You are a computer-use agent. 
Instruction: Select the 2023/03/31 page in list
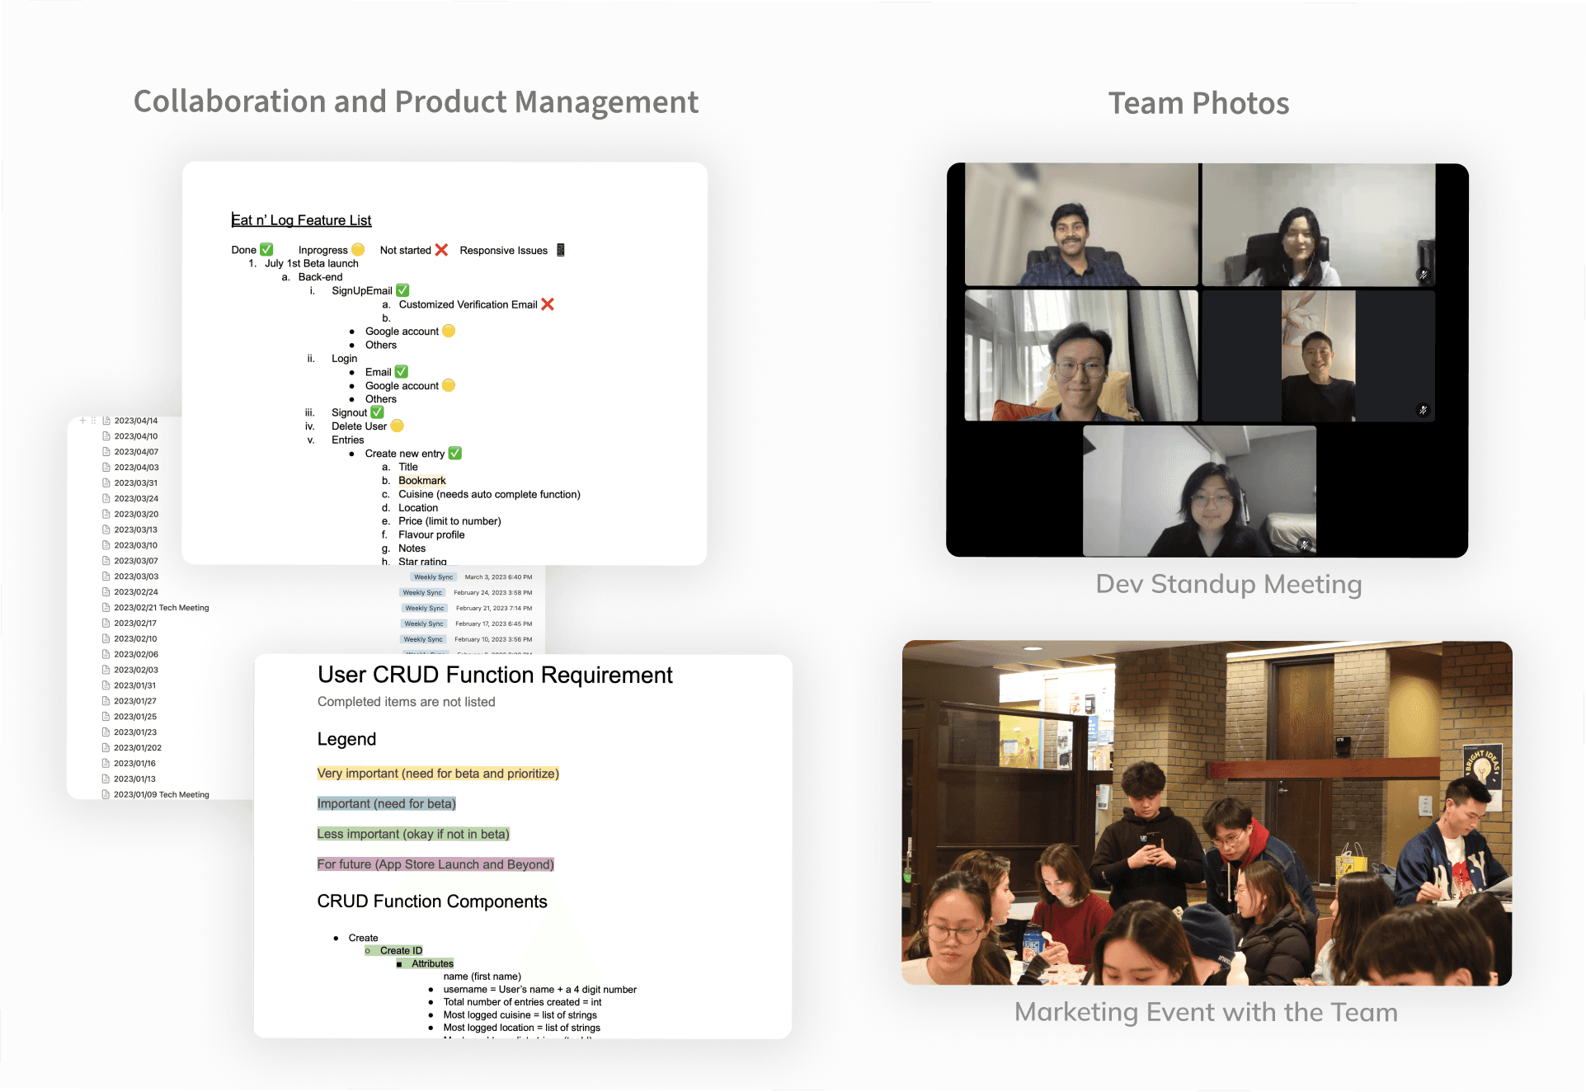[135, 483]
